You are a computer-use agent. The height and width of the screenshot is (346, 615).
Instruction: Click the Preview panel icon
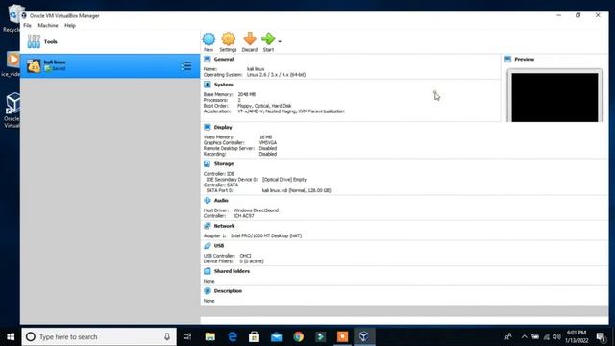(x=507, y=59)
